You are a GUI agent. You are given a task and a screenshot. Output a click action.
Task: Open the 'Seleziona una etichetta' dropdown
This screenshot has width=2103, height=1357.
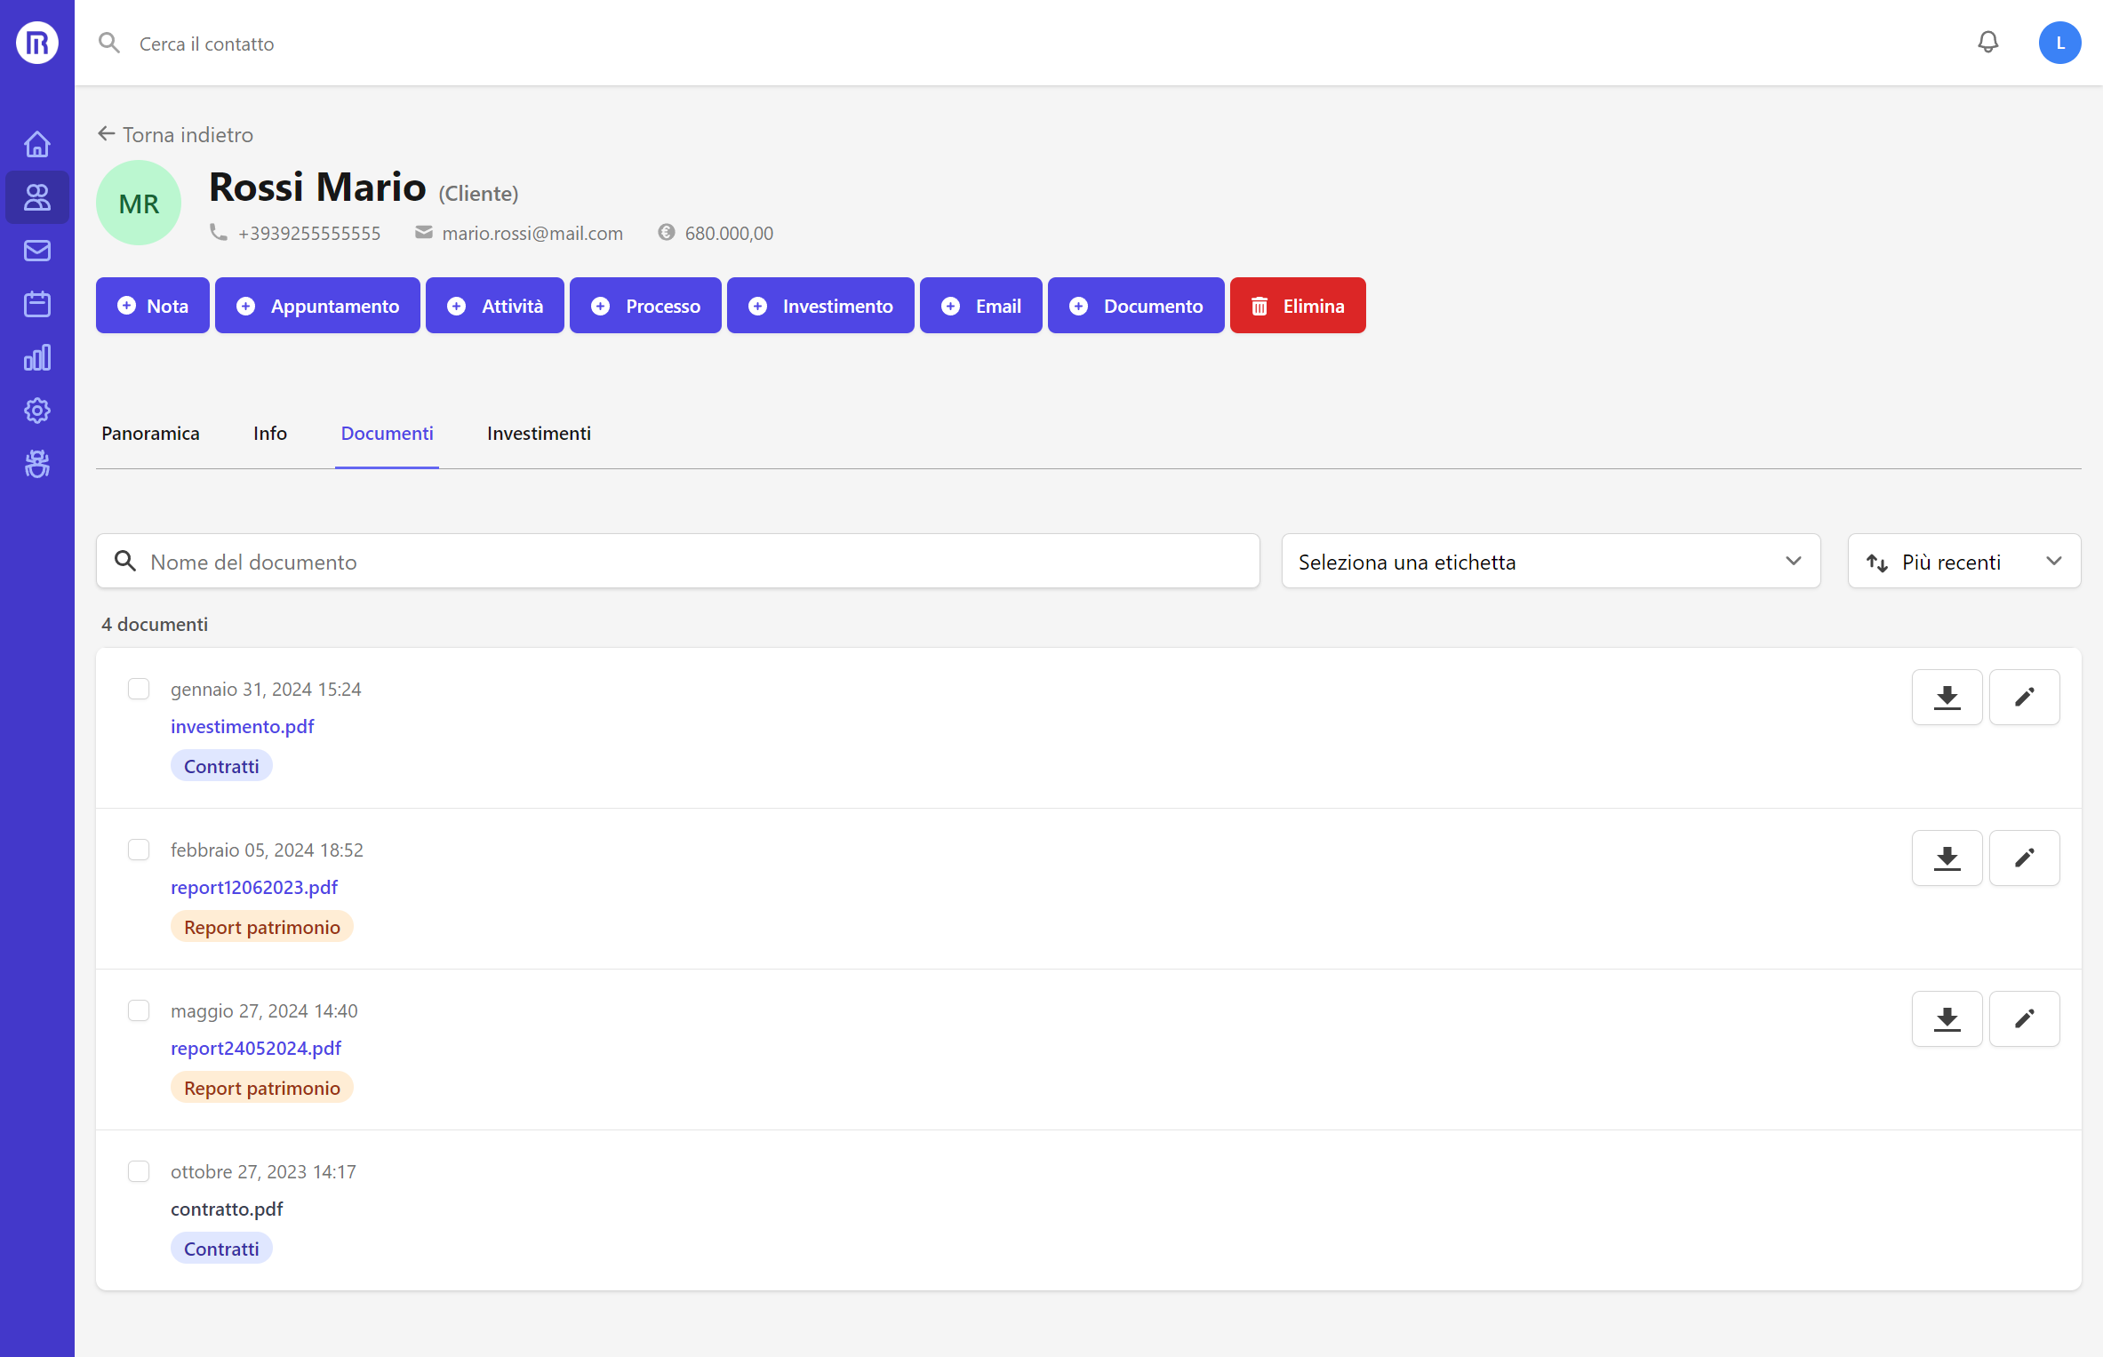coord(1550,561)
